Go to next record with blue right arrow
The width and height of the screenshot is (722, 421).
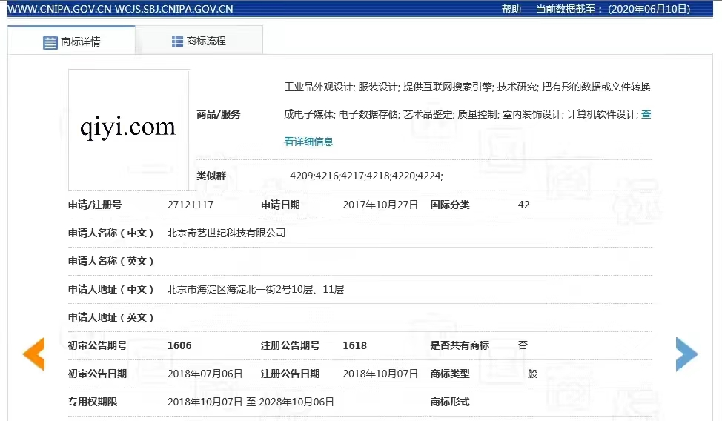pos(686,354)
